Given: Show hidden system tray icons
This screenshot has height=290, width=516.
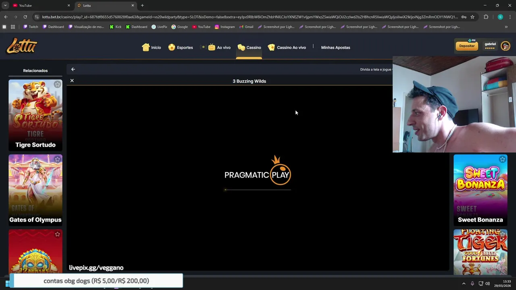Looking at the screenshot, I should tap(464, 284).
